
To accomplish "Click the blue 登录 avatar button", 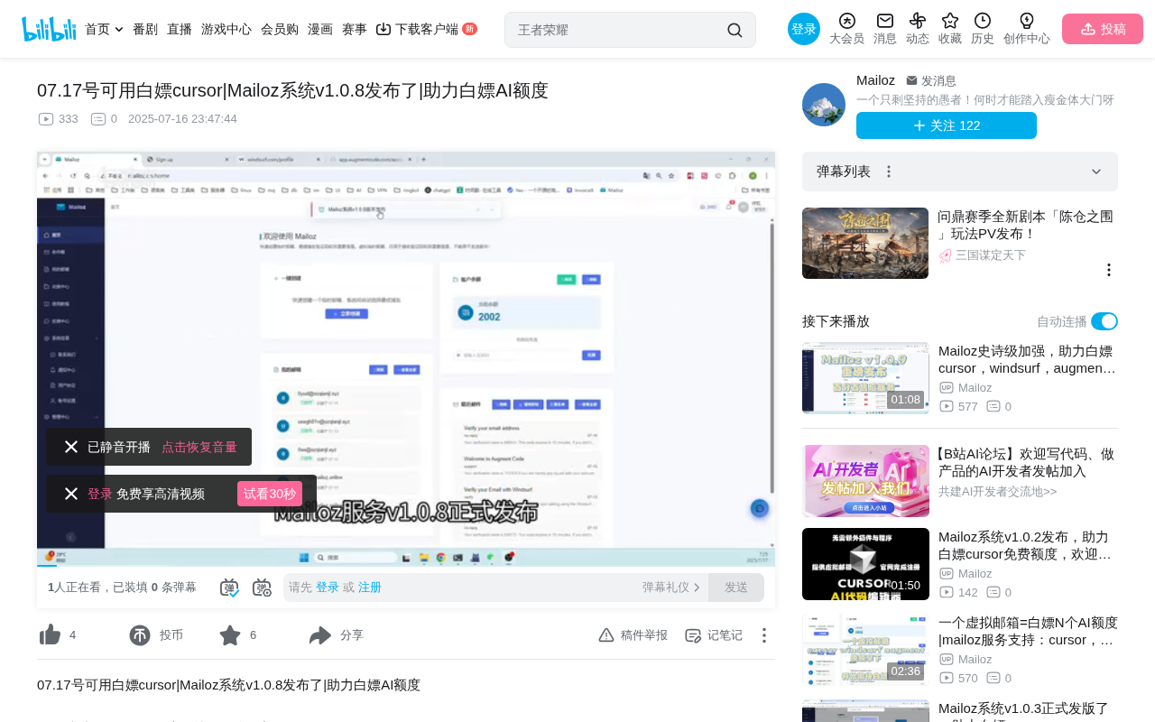I will pyautogui.click(x=804, y=29).
